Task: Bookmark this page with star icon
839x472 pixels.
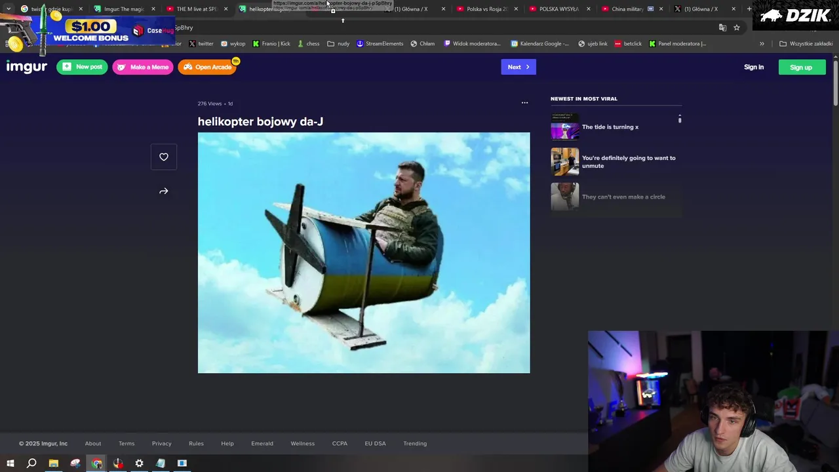Action: [x=737, y=28]
